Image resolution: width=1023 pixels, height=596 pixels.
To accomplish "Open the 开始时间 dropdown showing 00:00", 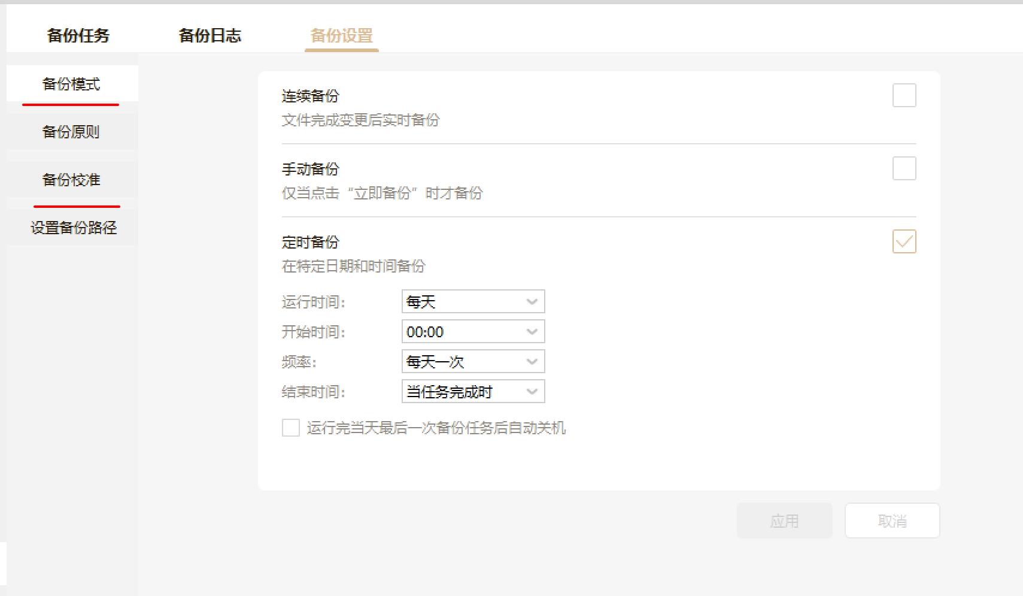I will coord(473,331).
